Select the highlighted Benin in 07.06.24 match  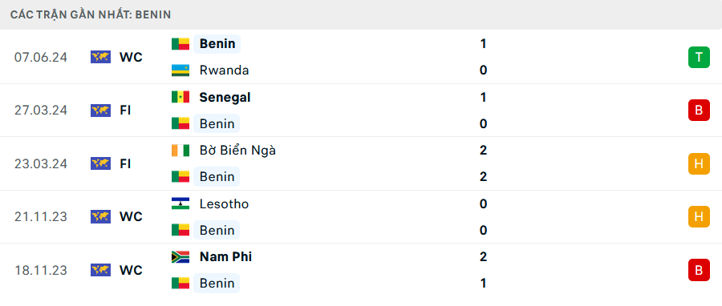[217, 43]
